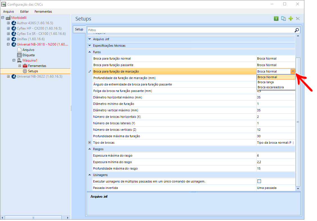
Task: Choose Broca lança from the dropdown list
Action: coord(276,82)
